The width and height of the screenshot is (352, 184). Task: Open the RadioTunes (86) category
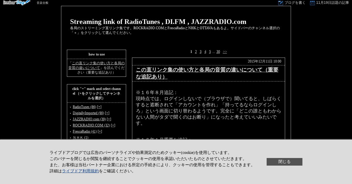point(84,107)
